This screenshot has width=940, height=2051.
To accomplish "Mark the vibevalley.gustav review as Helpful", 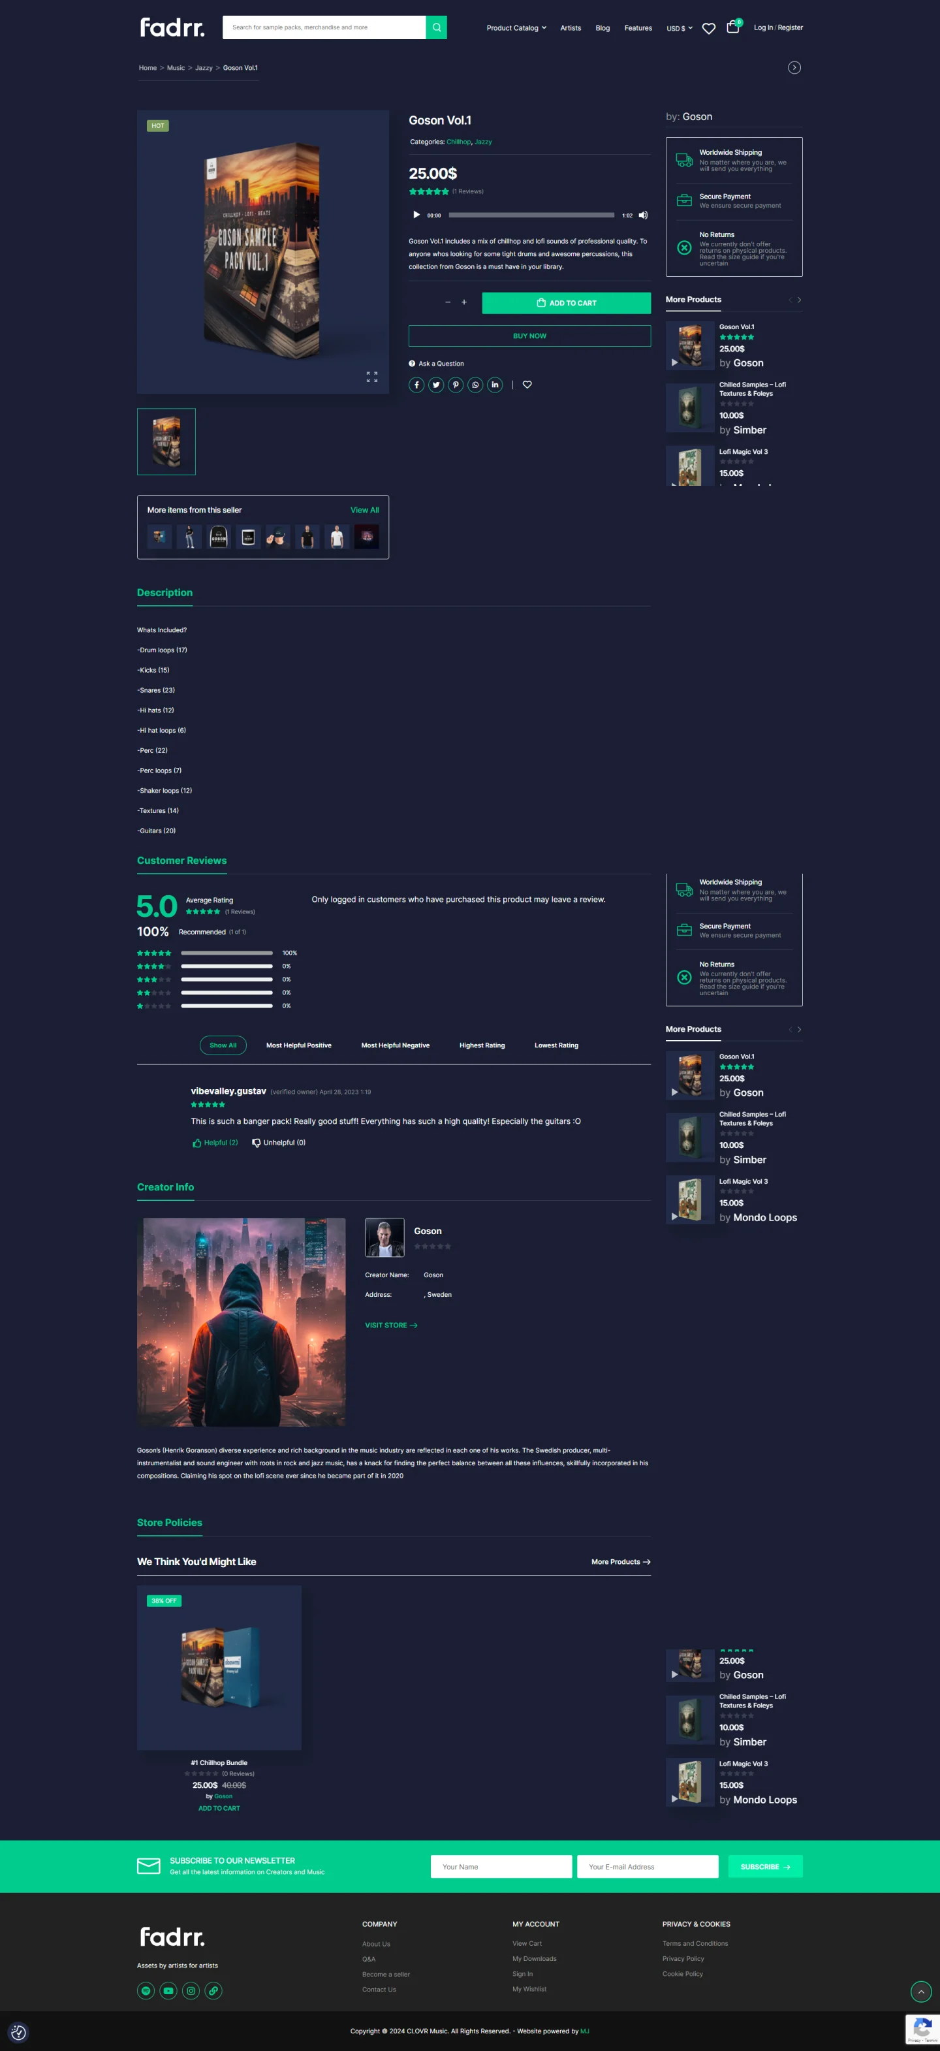I will point(215,1143).
